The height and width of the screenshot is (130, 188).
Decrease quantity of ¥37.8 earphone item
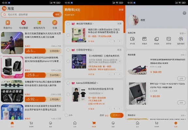click(109, 74)
